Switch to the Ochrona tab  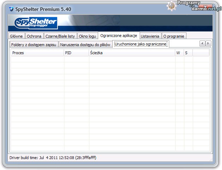[34, 36]
